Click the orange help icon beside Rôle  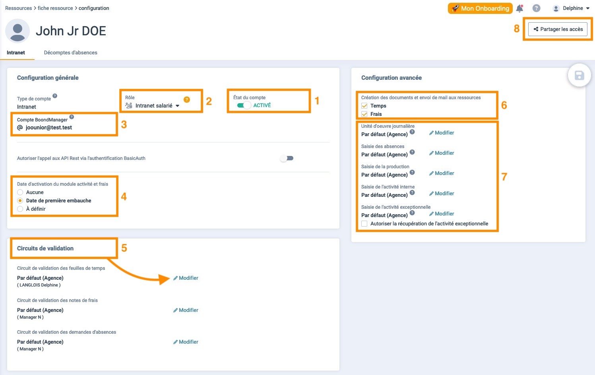(x=187, y=100)
